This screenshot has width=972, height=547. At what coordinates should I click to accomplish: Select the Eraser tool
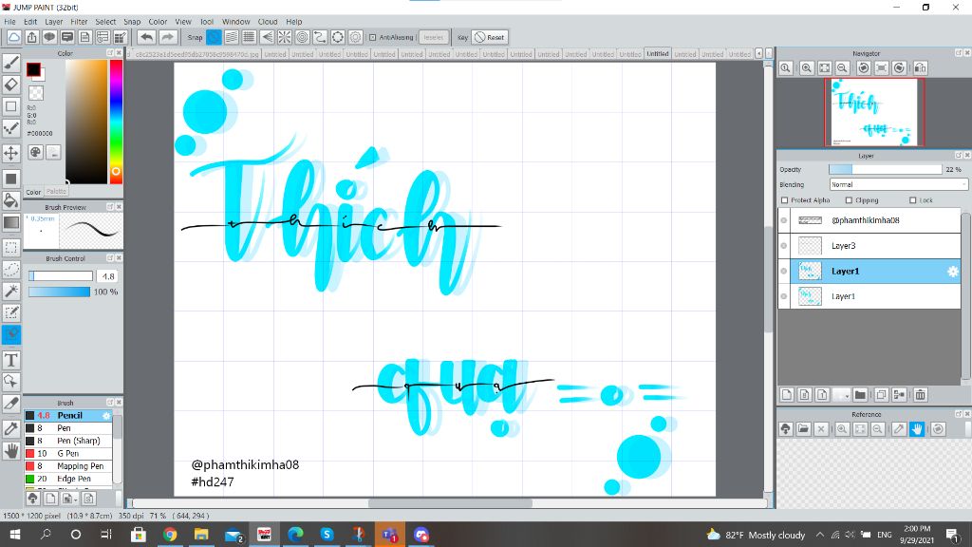click(11, 85)
